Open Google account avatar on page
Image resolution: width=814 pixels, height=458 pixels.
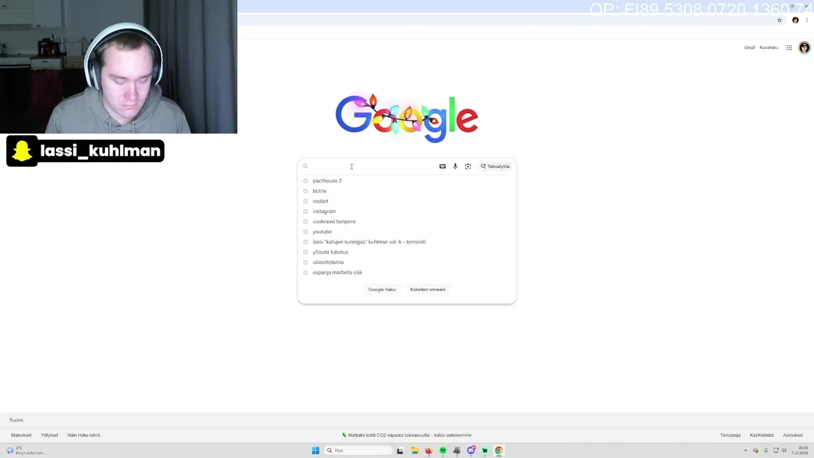point(804,48)
